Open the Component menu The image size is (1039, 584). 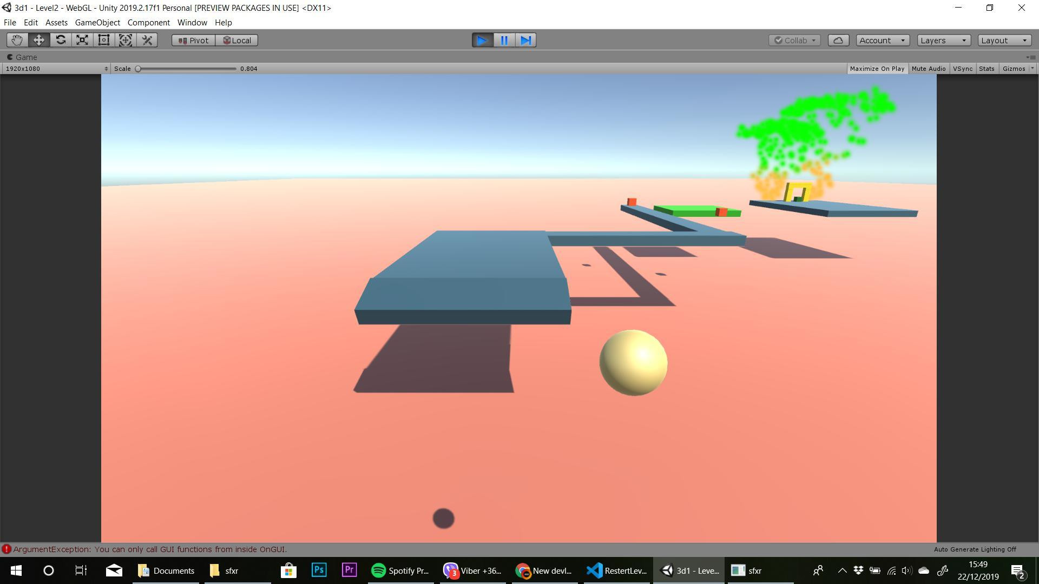pyautogui.click(x=148, y=23)
